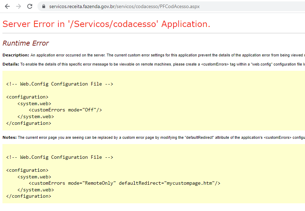Click the "Server Error in '/Servicos/codacesso' Application." heading
This screenshot has width=305, height=211.
pos(106,24)
